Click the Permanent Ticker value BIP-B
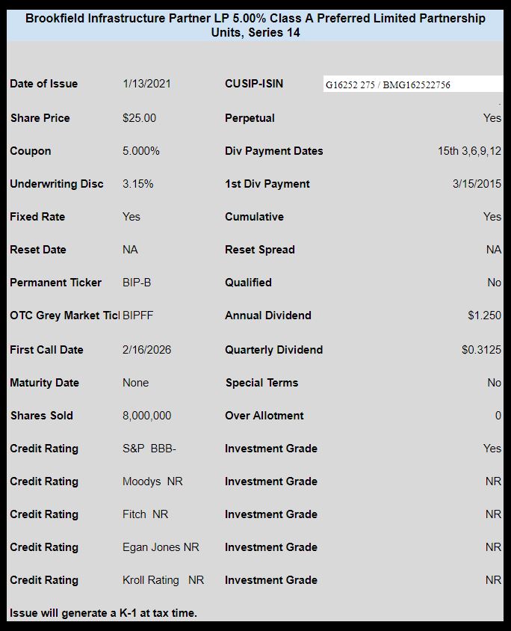511x631 pixels. coord(137,283)
